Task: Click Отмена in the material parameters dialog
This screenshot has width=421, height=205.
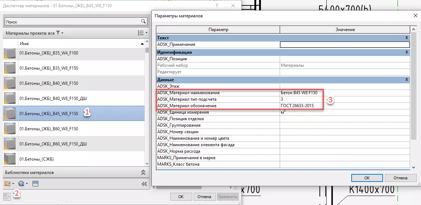Action: pyautogui.click(x=400, y=178)
